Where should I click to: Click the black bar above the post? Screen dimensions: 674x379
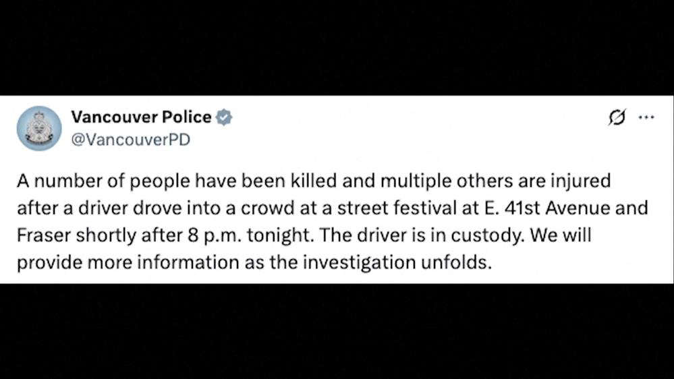coord(337,47)
